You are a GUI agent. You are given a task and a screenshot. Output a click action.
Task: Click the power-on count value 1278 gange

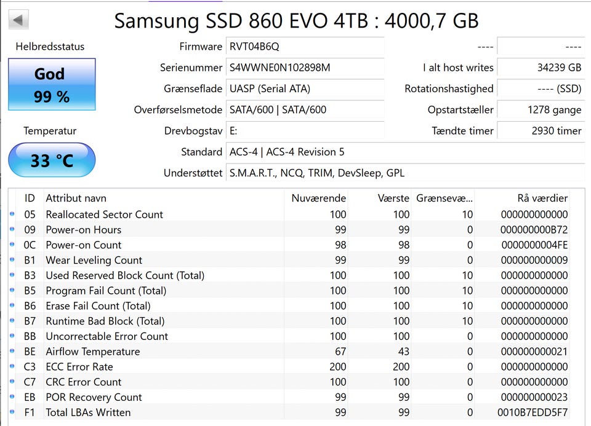tap(541, 110)
